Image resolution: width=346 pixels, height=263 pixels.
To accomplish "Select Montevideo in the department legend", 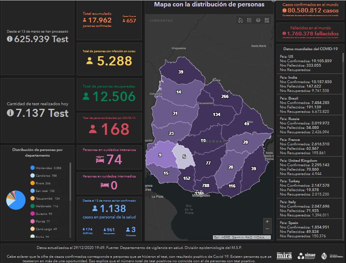I will point(45,168).
